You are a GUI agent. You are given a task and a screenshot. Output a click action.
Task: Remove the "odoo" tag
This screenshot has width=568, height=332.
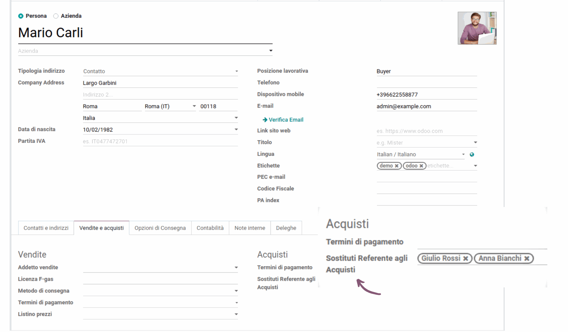click(421, 166)
